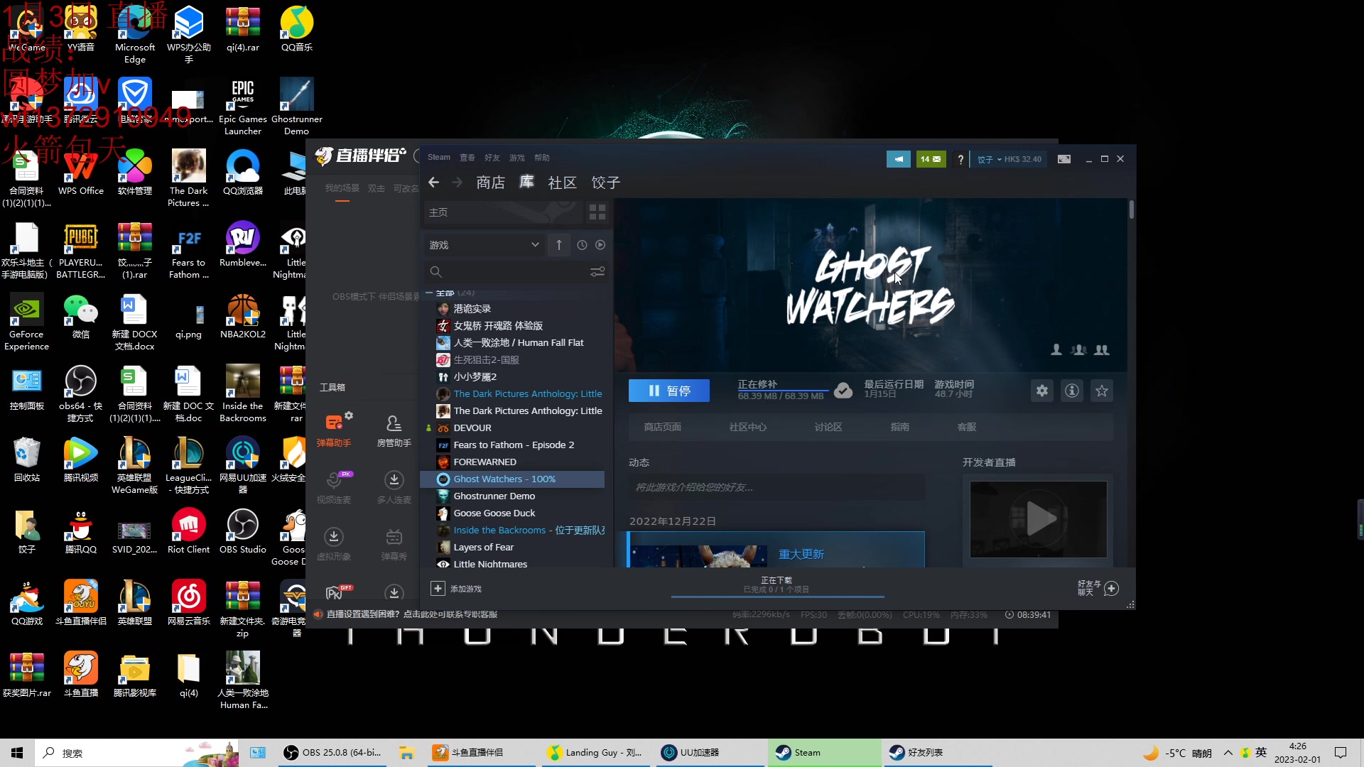The image size is (1364, 767).
Task: Click the game info icon
Action: [x=1071, y=391]
